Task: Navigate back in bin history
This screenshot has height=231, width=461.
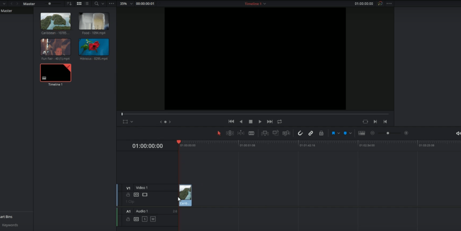Action: point(11,4)
